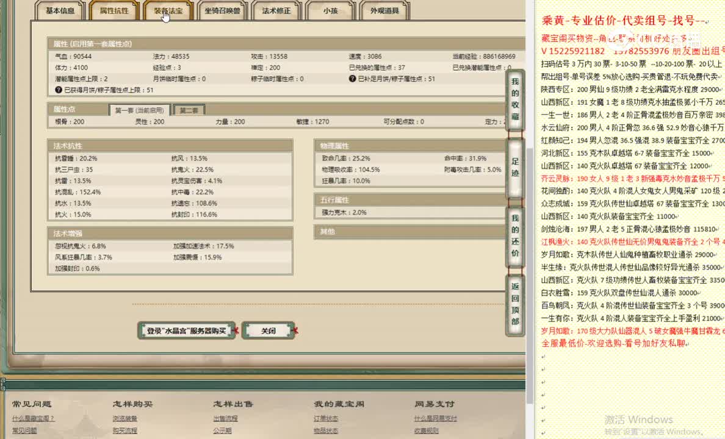Screen dimensions: 725x439
Task: Click the 狂暴几率：10.0% entry
Action: (346, 180)
